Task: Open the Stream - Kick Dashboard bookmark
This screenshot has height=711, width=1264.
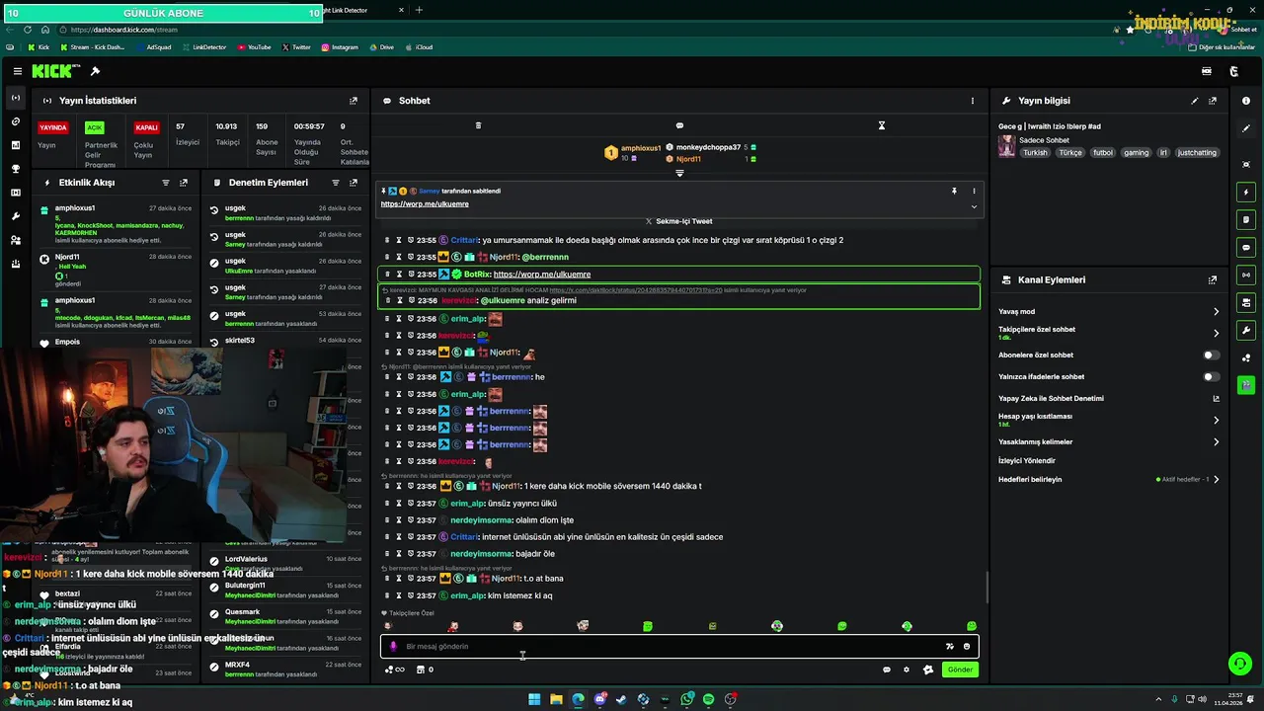Action: pos(93,46)
